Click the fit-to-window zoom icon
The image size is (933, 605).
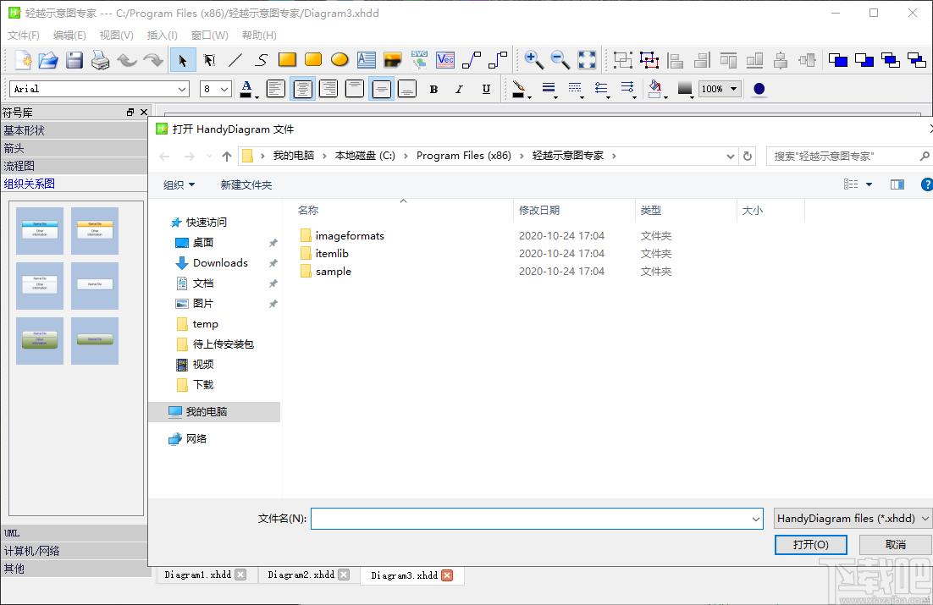587,59
